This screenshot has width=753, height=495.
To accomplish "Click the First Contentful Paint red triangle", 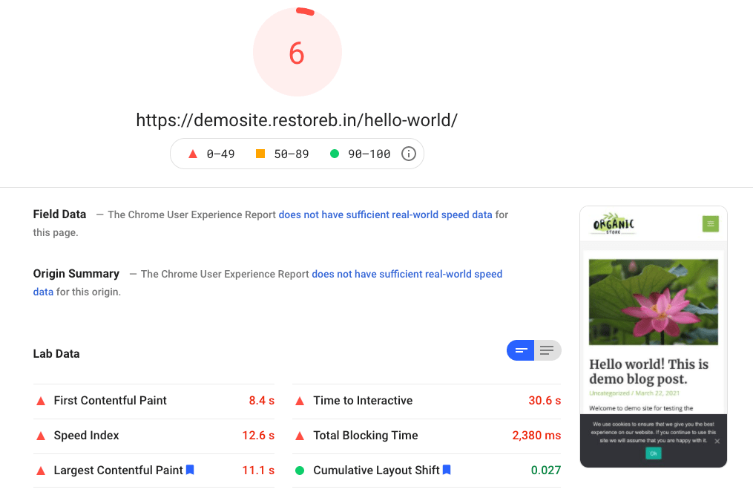I will tap(41, 401).
